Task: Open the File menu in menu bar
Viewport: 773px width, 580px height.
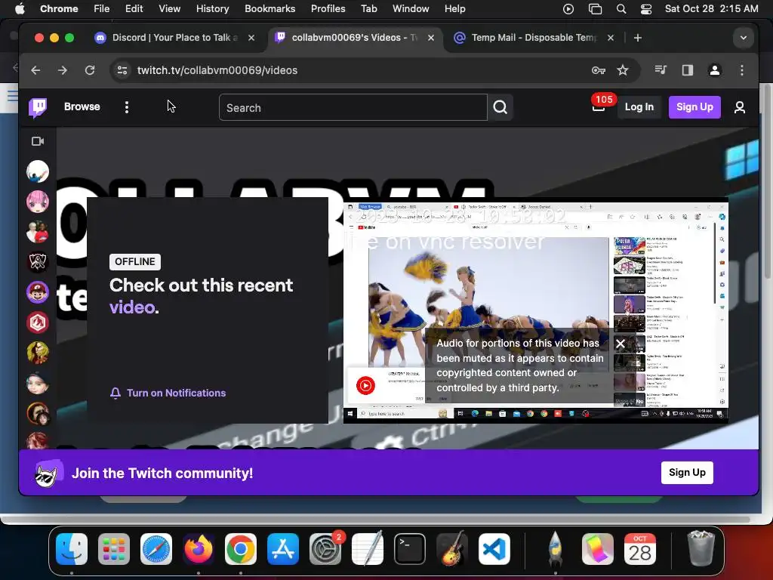Action: (102, 8)
